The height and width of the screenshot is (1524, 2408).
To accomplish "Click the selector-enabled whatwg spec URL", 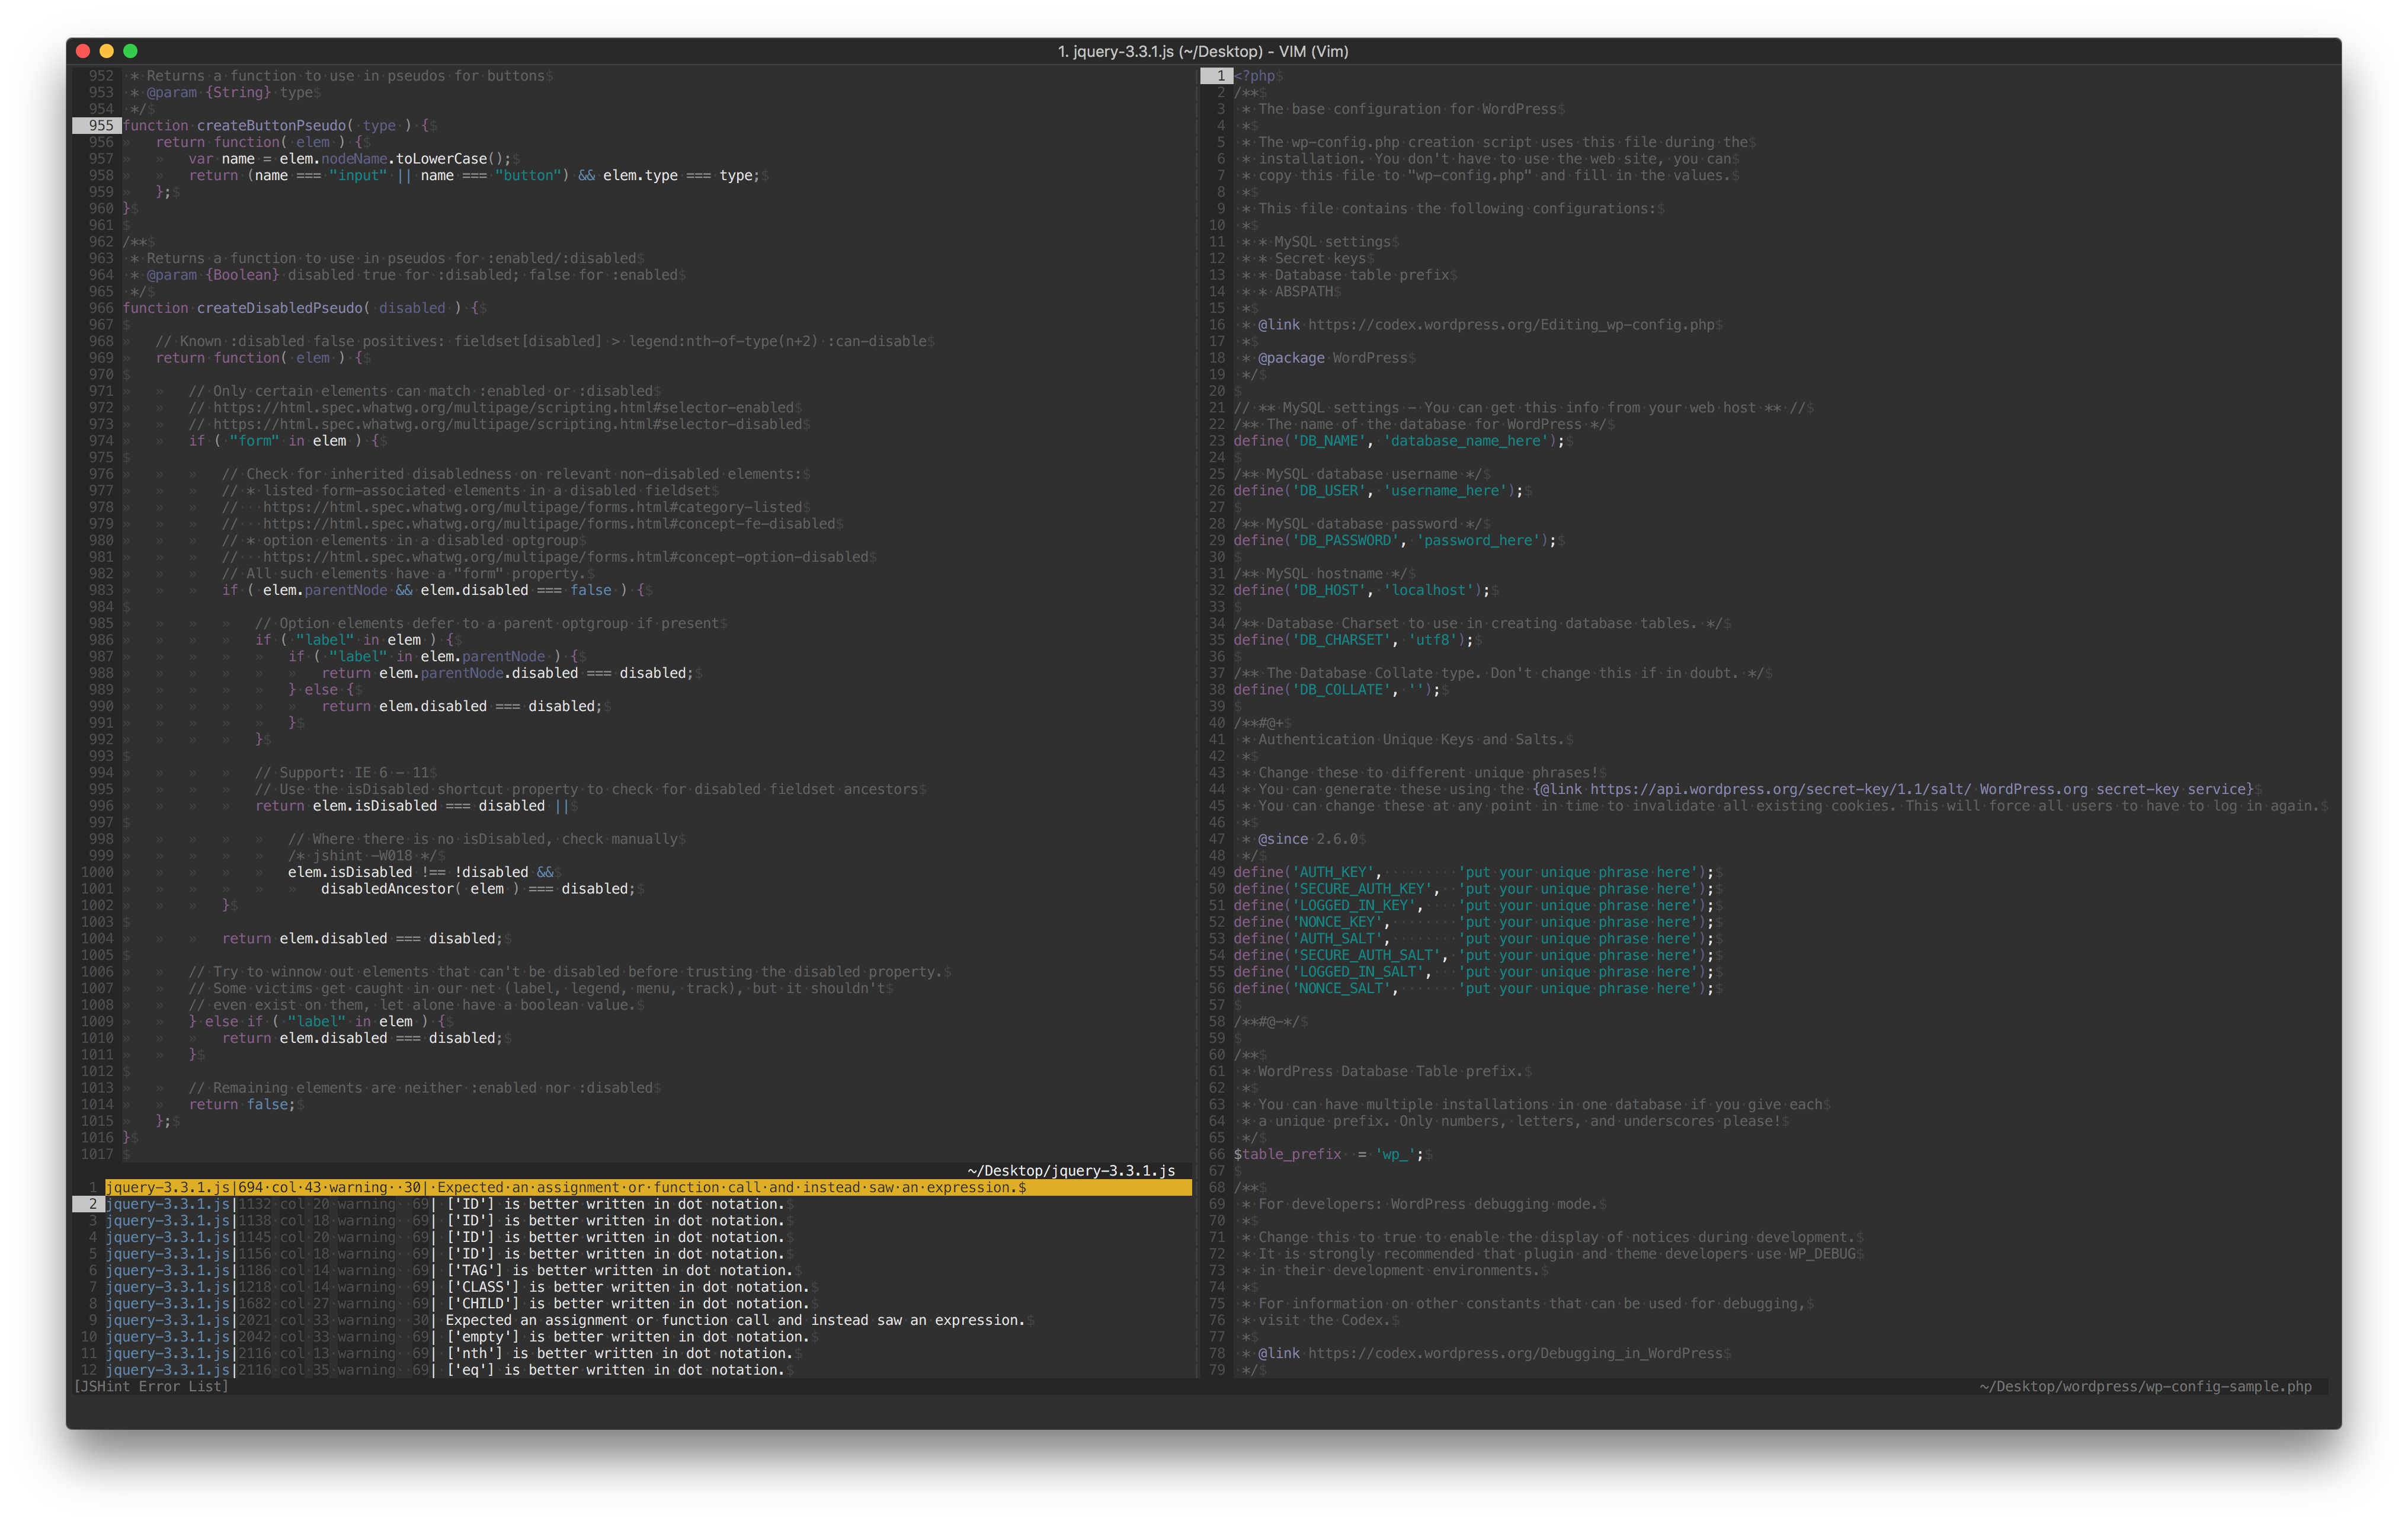I will point(503,407).
